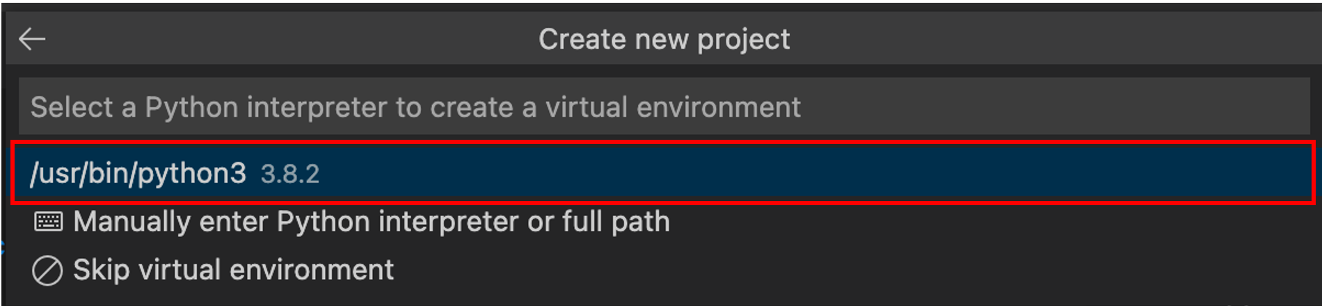The width and height of the screenshot is (1322, 306).
Task: Select the /usr/bin/python3 interpreter
Action: tap(138, 173)
